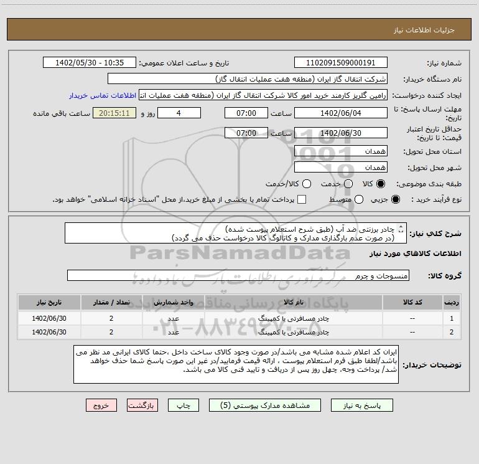Screen dimensions: 479x464
Task: Click the نام کالا column header
Action: pos(293,302)
